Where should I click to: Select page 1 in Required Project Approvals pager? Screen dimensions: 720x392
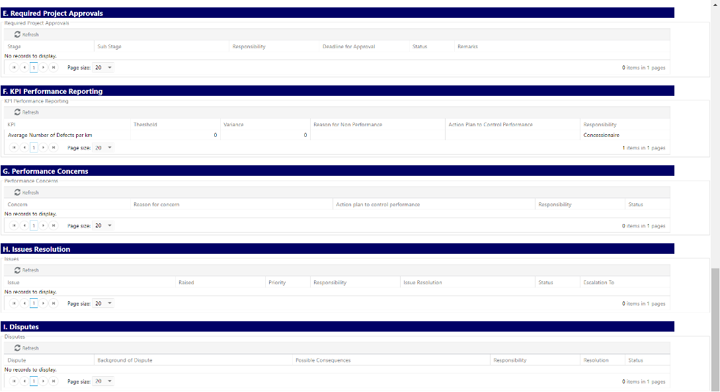pyautogui.click(x=34, y=67)
